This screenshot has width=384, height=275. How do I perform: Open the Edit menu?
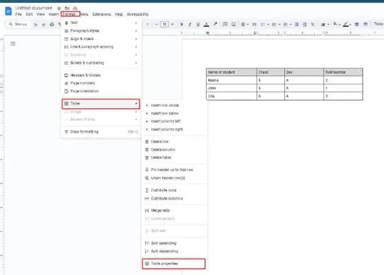[x=29, y=14]
